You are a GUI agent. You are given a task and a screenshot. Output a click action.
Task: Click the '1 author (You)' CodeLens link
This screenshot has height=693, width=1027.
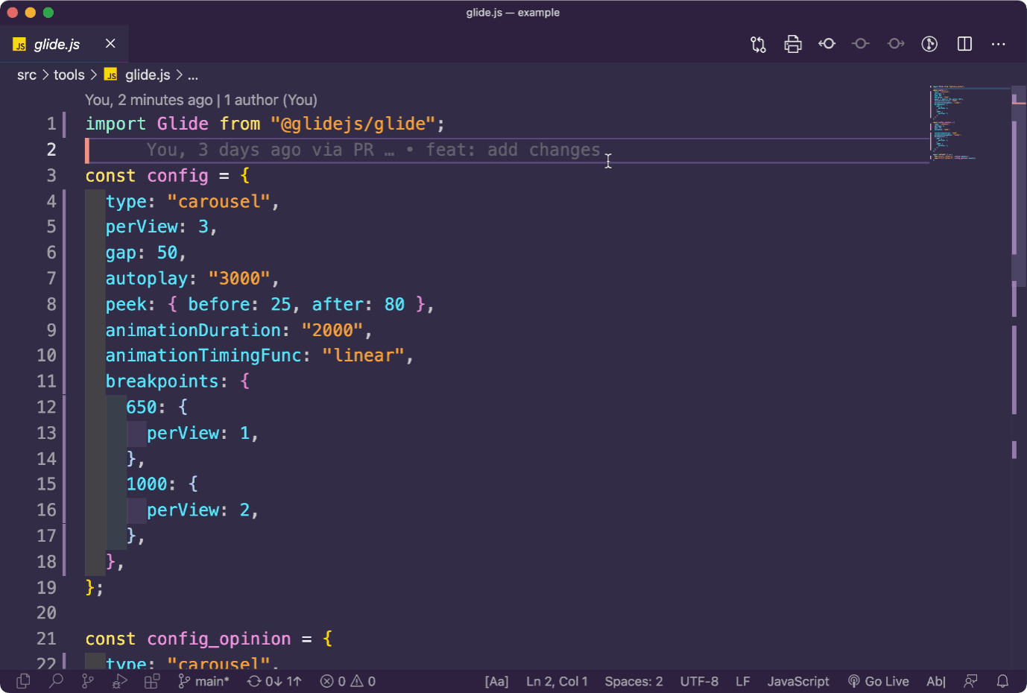pos(271,100)
